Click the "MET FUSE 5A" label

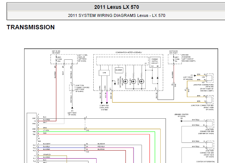coord(177,59)
